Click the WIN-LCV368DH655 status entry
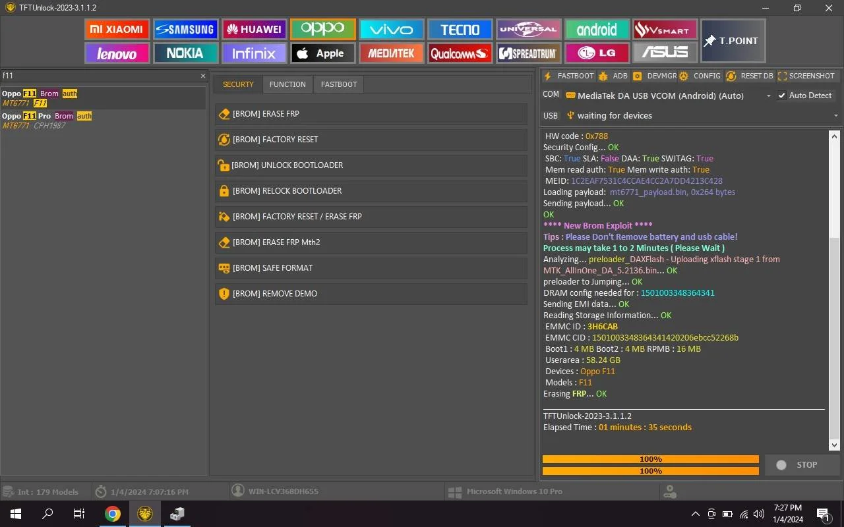 click(276, 491)
